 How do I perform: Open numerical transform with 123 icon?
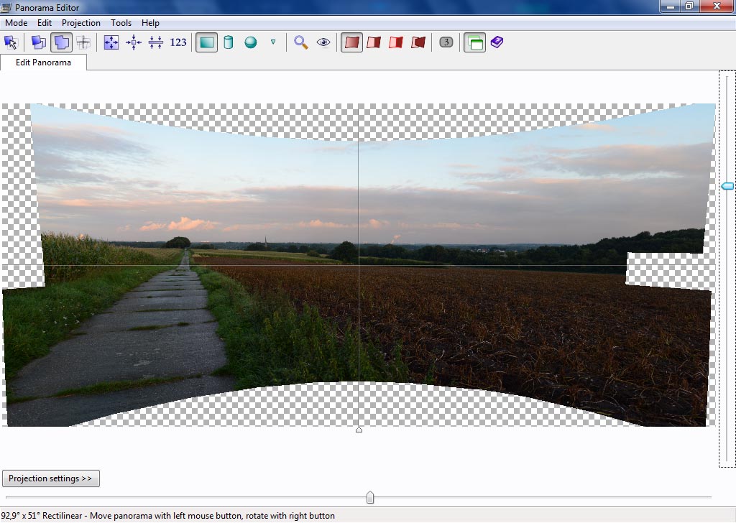coord(178,42)
